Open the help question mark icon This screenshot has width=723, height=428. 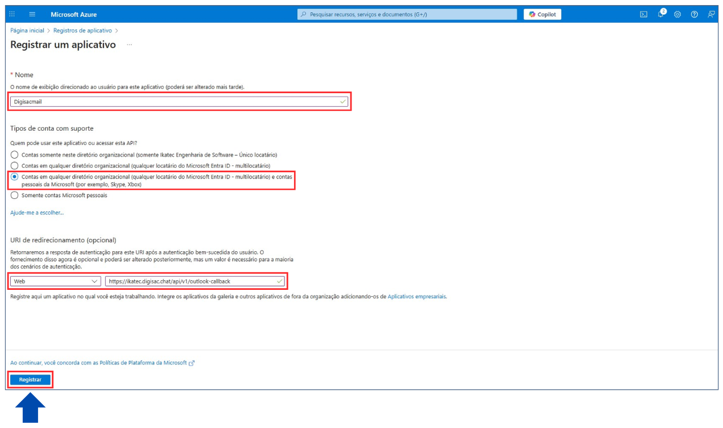[694, 14]
